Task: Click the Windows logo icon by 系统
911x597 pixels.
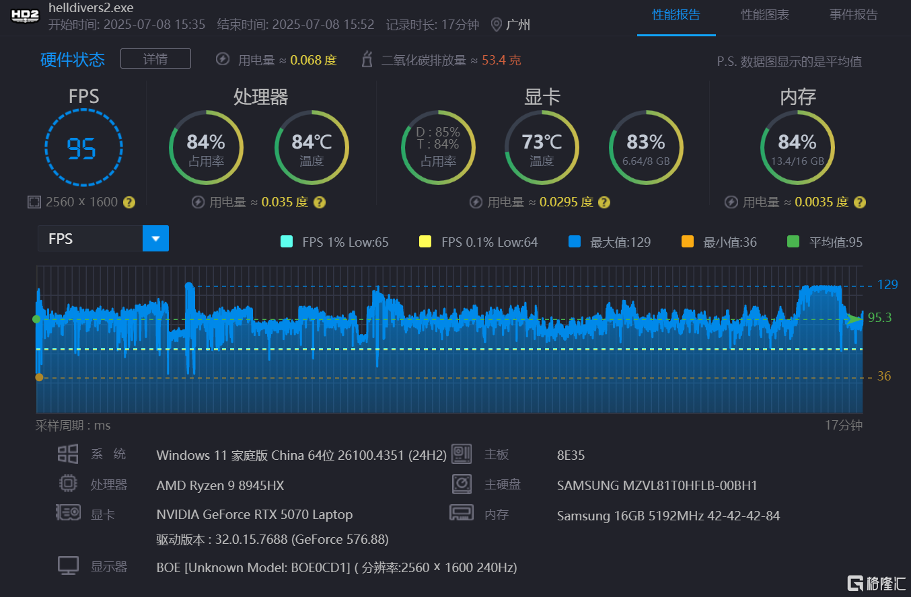Action: 68,454
